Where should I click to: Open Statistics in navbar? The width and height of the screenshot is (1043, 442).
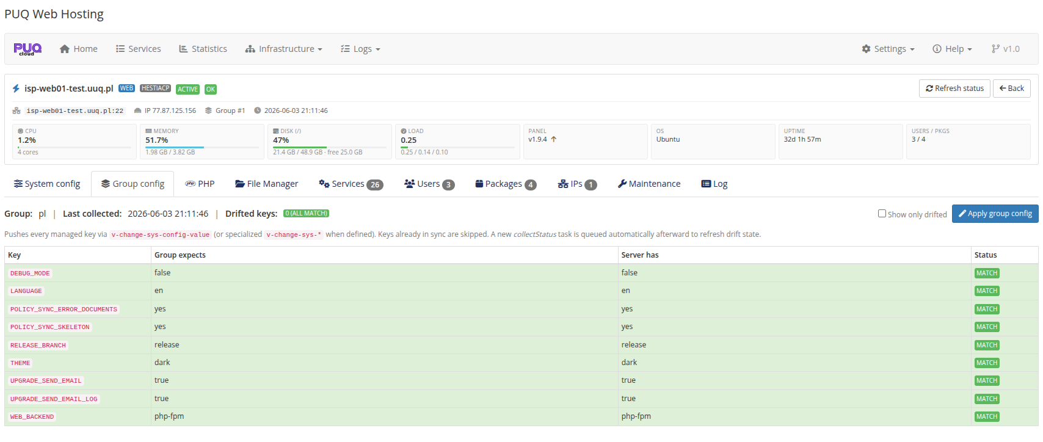pyautogui.click(x=203, y=49)
